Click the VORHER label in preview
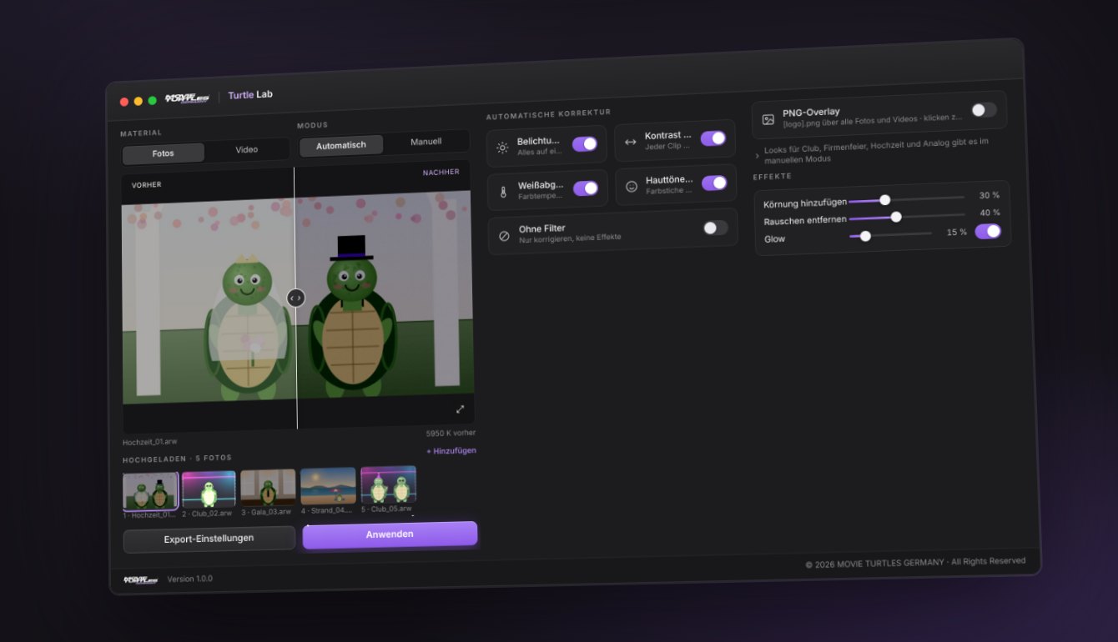Viewport: 1118px width, 642px height. [146, 185]
